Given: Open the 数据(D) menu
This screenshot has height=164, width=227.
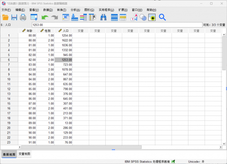Looking at the screenshot, I should pos(48,10).
